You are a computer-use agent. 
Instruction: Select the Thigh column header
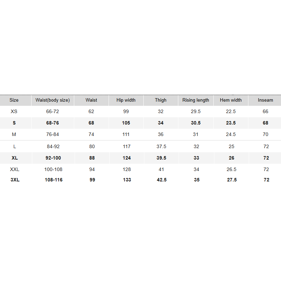coord(161,100)
